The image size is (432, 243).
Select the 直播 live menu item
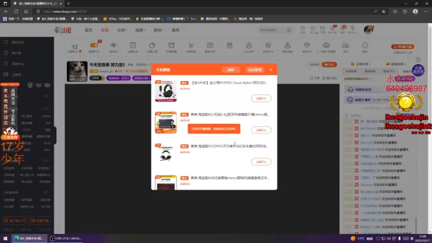pos(104,30)
